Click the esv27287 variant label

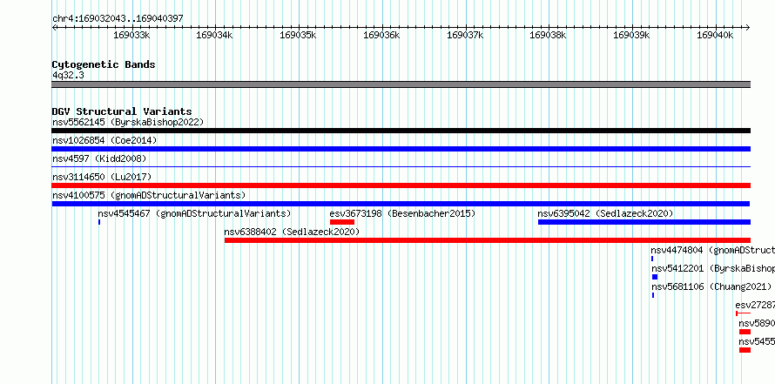pos(755,305)
